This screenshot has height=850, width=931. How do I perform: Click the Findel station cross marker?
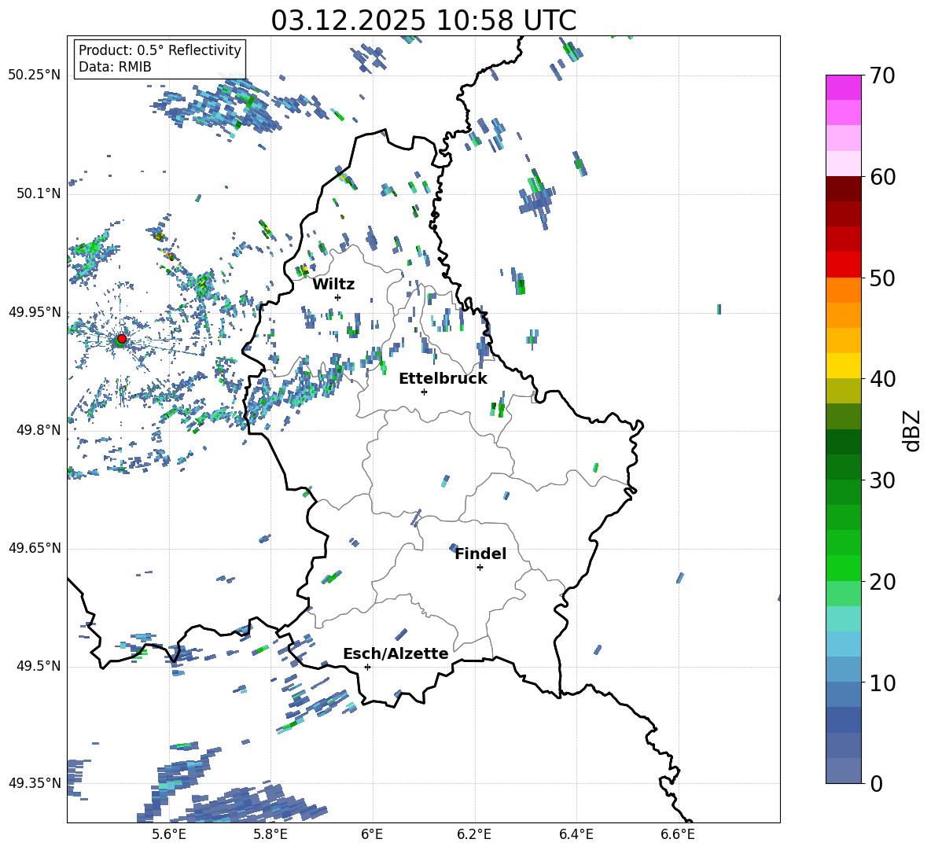pos(480,568)
